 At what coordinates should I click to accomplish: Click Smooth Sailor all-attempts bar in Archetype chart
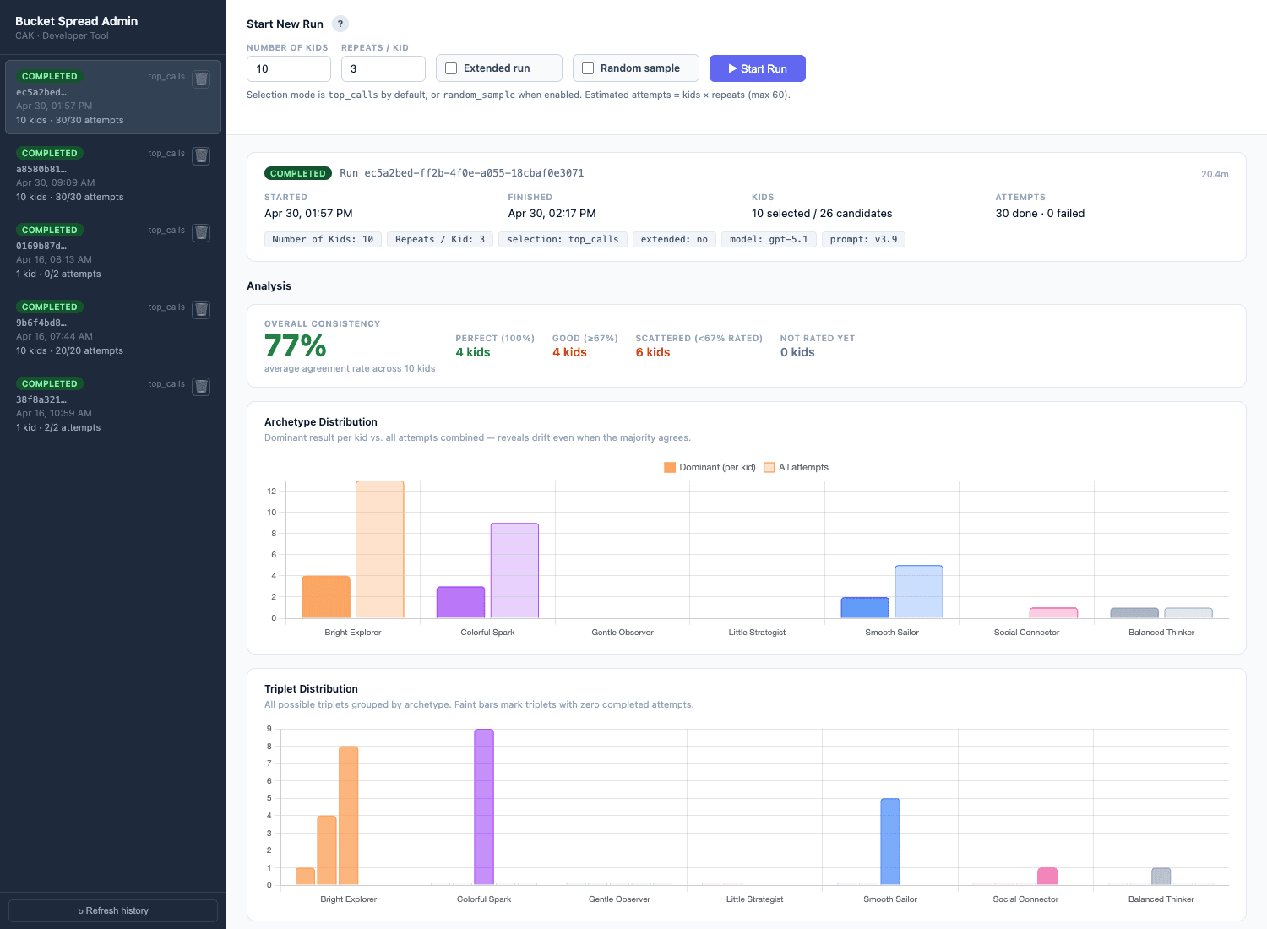[x=919, y=592]
